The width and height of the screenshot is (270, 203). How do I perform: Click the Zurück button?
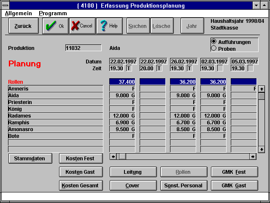coord(23,26)
